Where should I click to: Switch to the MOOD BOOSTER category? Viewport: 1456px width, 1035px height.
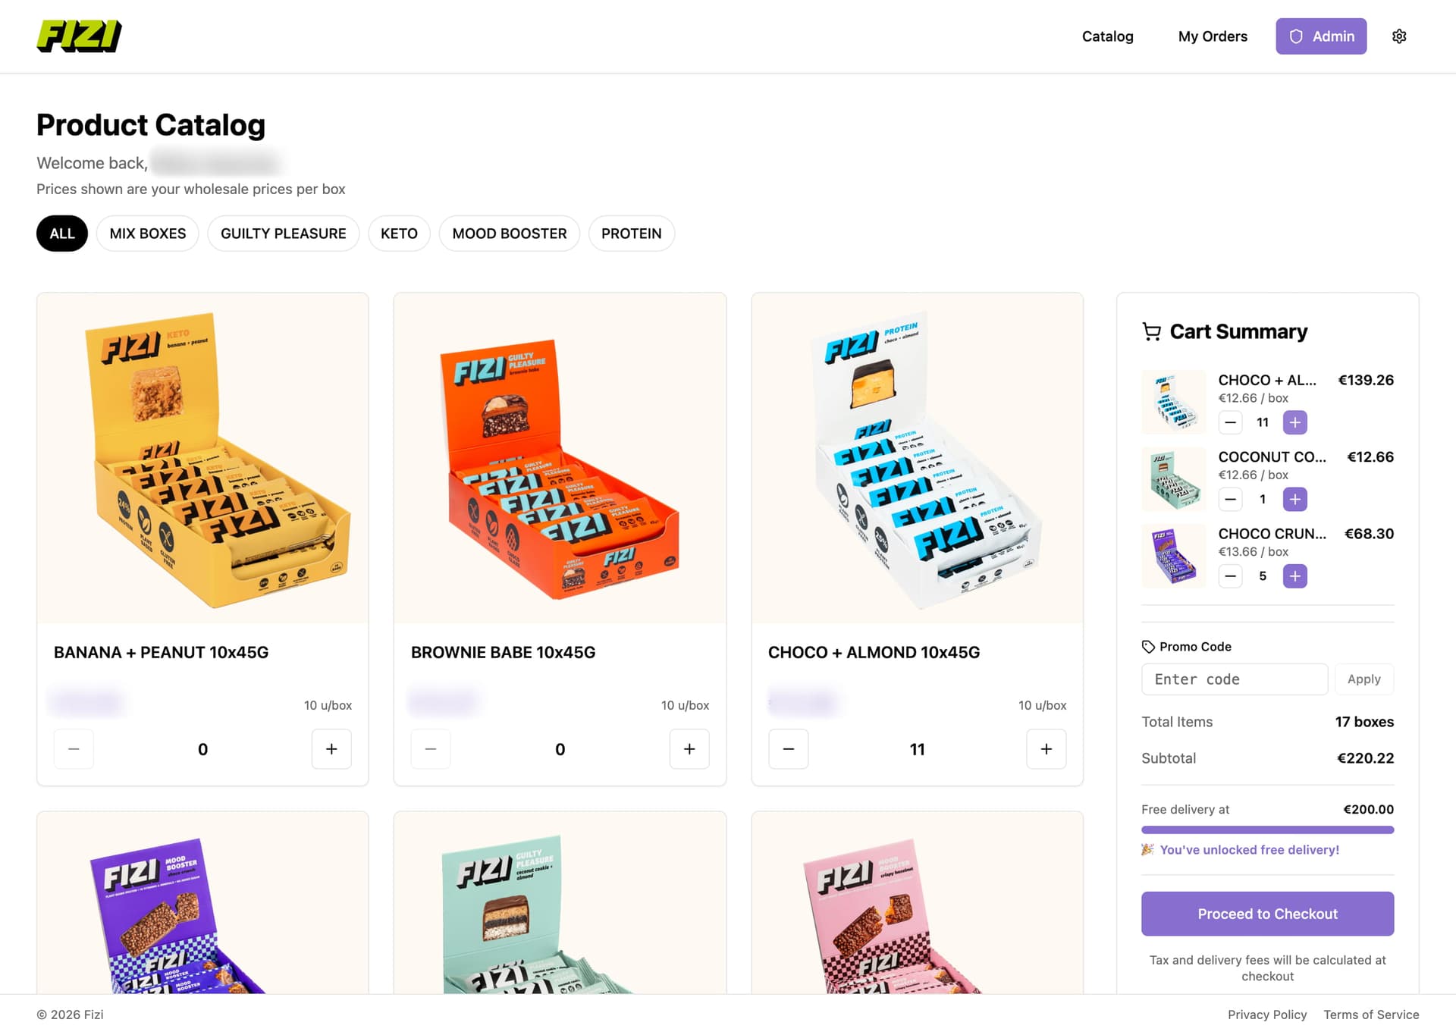click(509, 234)
